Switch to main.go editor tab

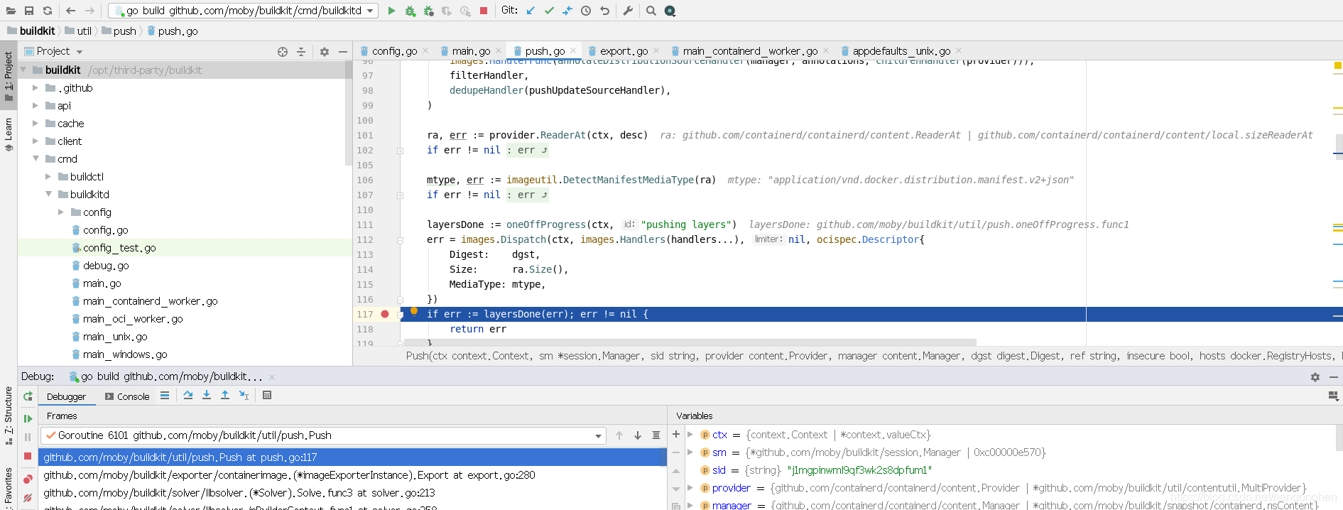coord(471,51)
